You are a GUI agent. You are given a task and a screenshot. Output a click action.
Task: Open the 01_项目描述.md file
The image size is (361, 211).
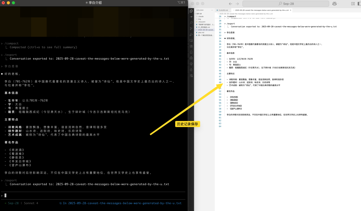205,27
